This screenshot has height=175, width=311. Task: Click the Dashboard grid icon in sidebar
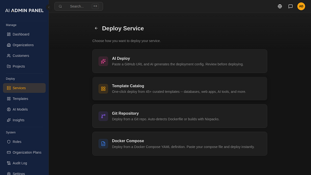pos(9,34)
